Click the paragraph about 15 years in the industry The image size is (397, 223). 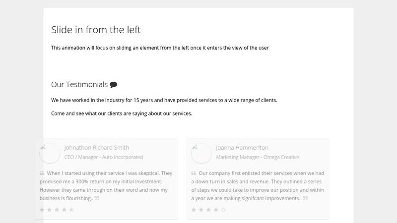(x=164, y=100)
